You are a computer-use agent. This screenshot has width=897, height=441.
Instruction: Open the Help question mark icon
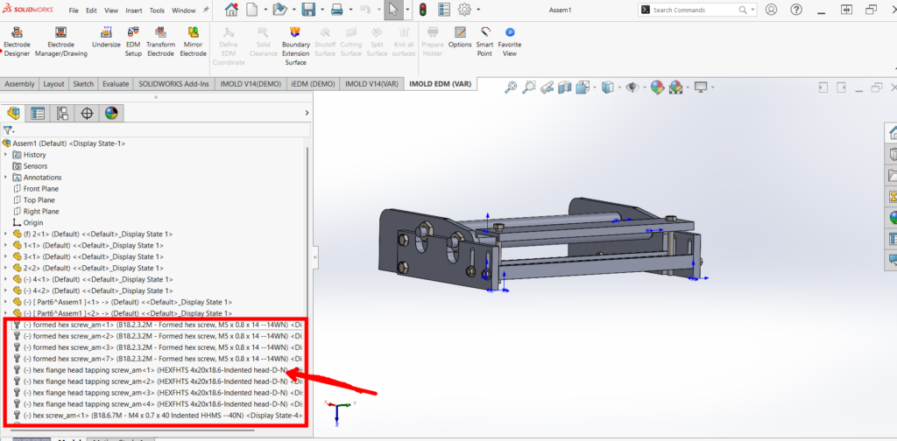(x=797, y=10)
